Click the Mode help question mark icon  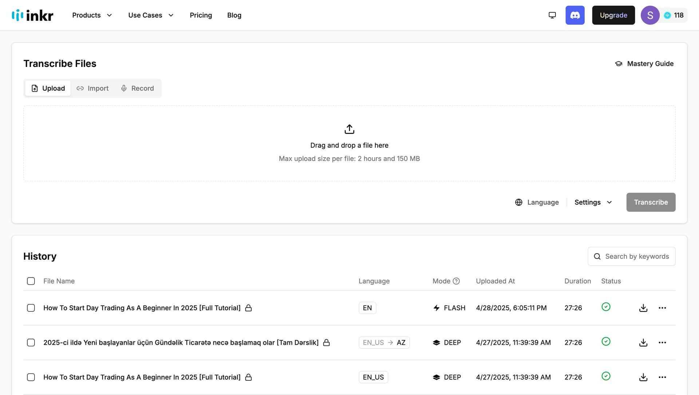[x=456, y=281]
